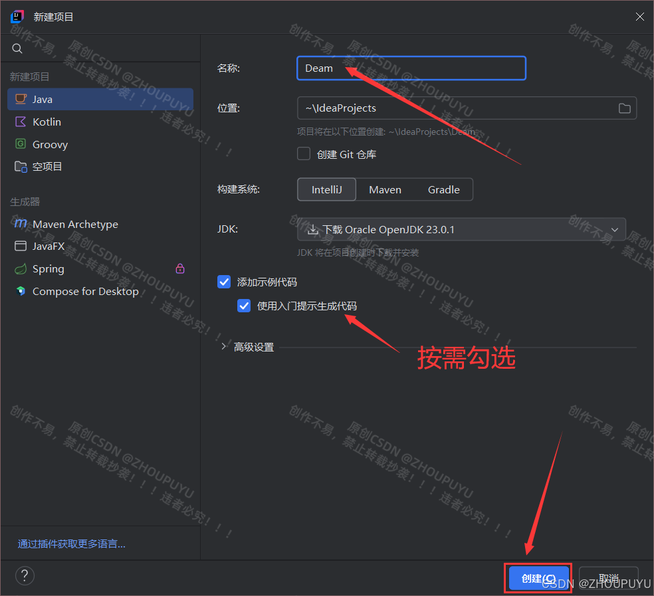Click the download icon in the JDK field
The image size is (654, 596).
click(x=313, y=229)
